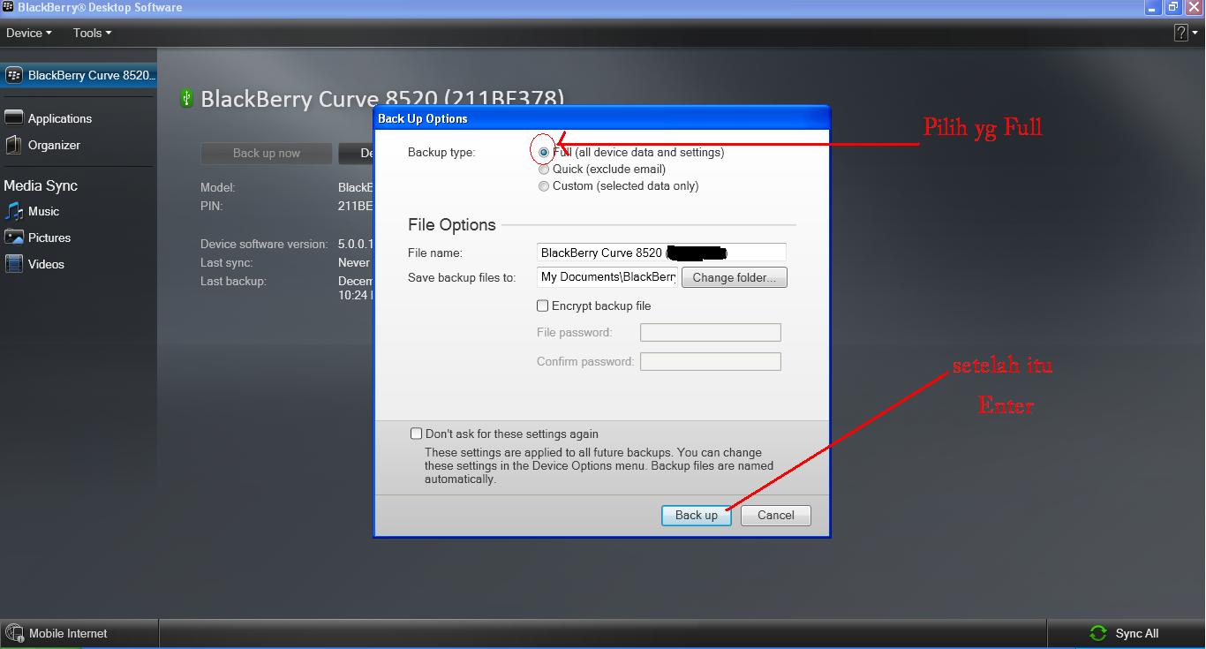Enable Encrypt backup file checkbox

pyautogui.click(x=543, y=306)
